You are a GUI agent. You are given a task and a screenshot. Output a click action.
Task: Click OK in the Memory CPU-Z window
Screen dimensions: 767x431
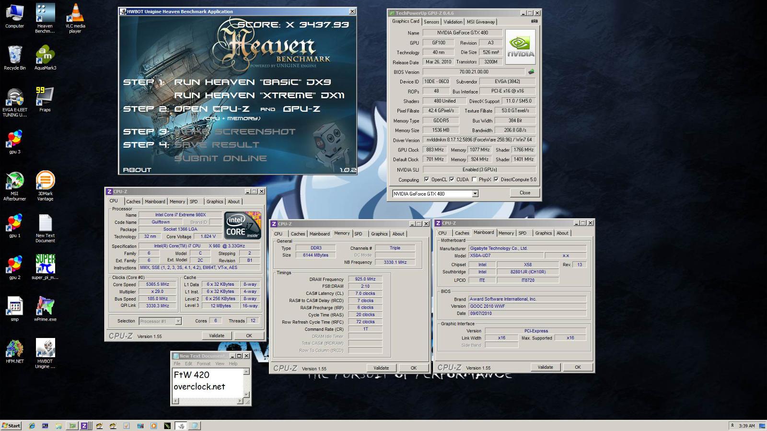click(x=414, y=368)
